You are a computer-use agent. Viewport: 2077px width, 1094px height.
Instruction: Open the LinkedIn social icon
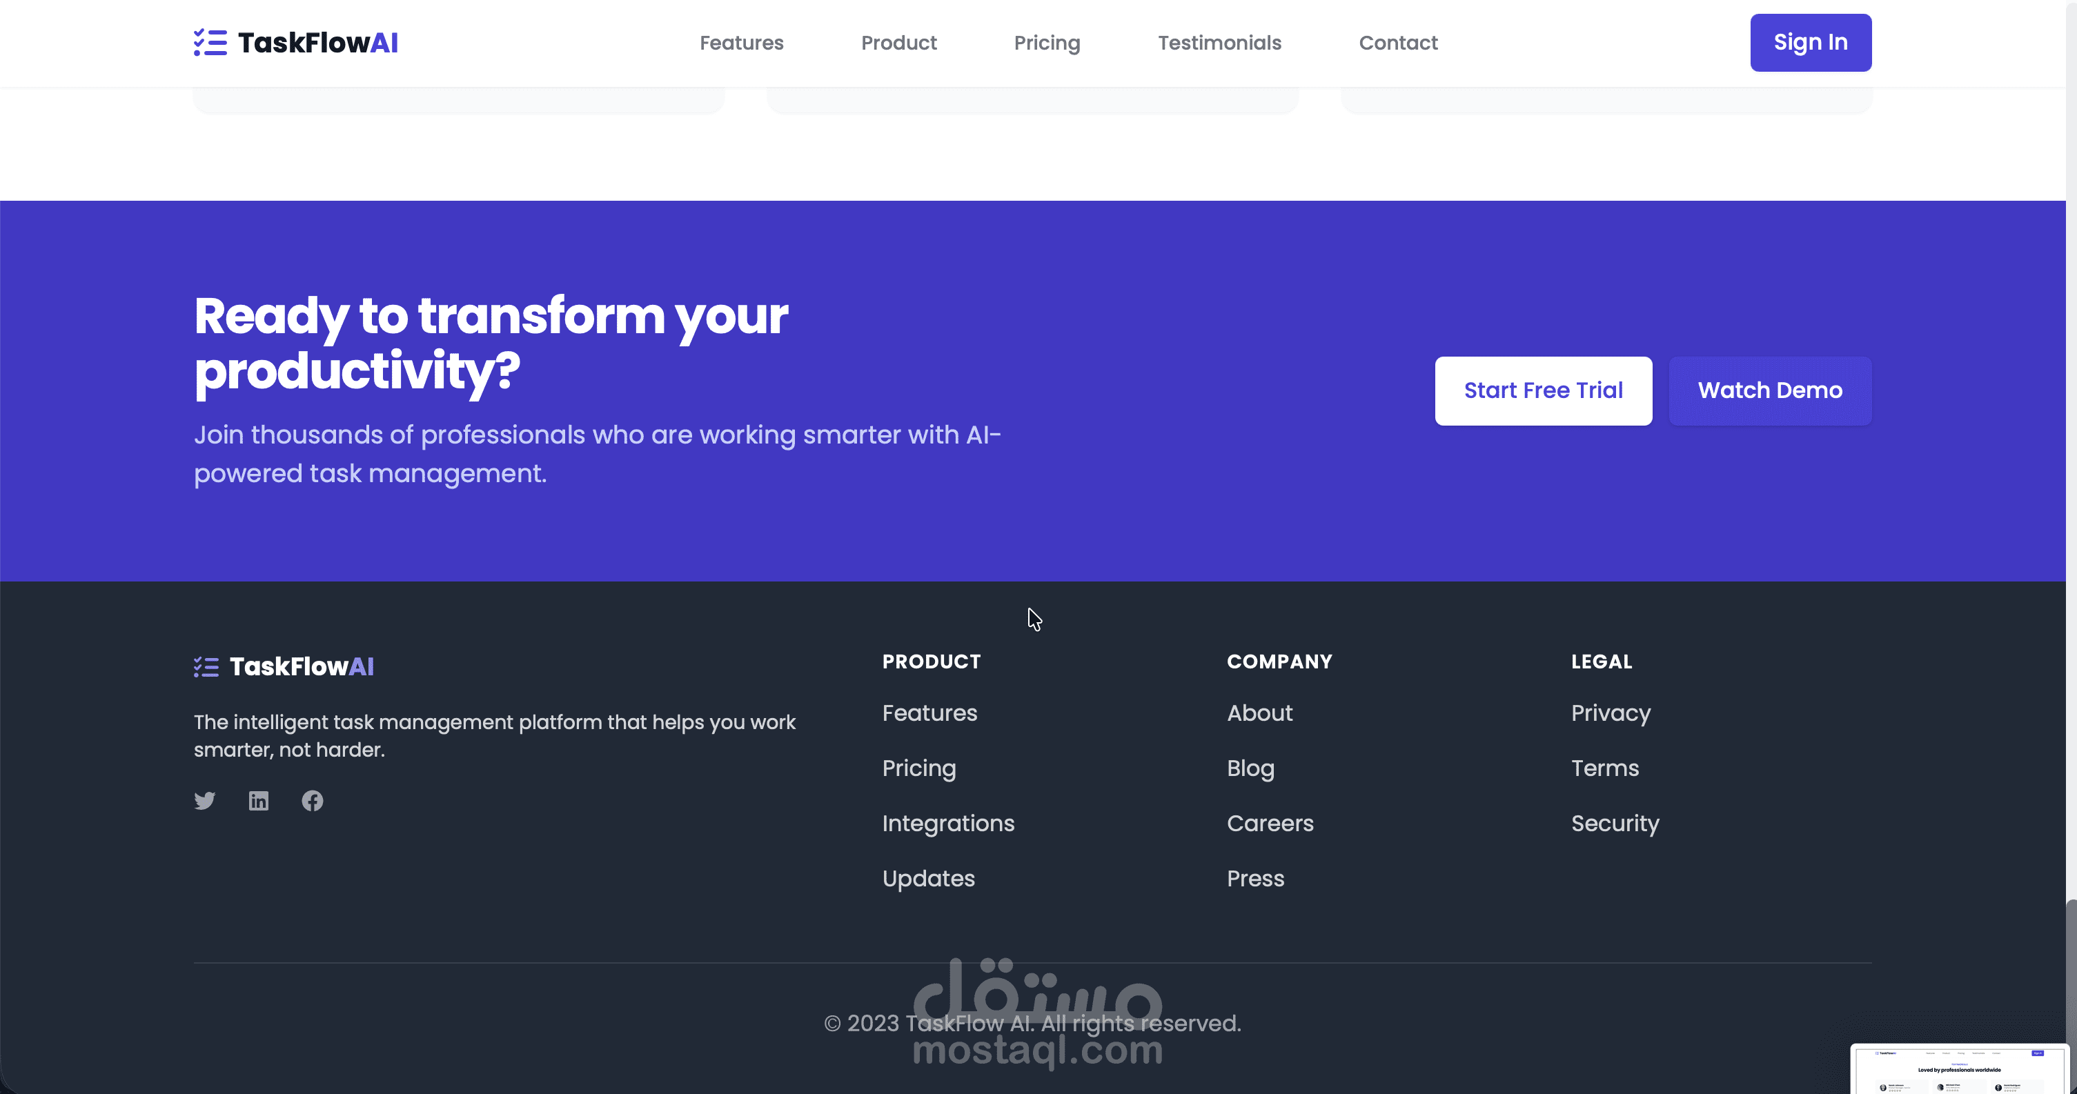(258, 801)
